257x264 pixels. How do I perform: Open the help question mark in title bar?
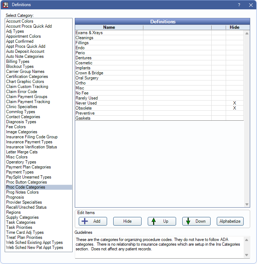[x=239, y=5]
